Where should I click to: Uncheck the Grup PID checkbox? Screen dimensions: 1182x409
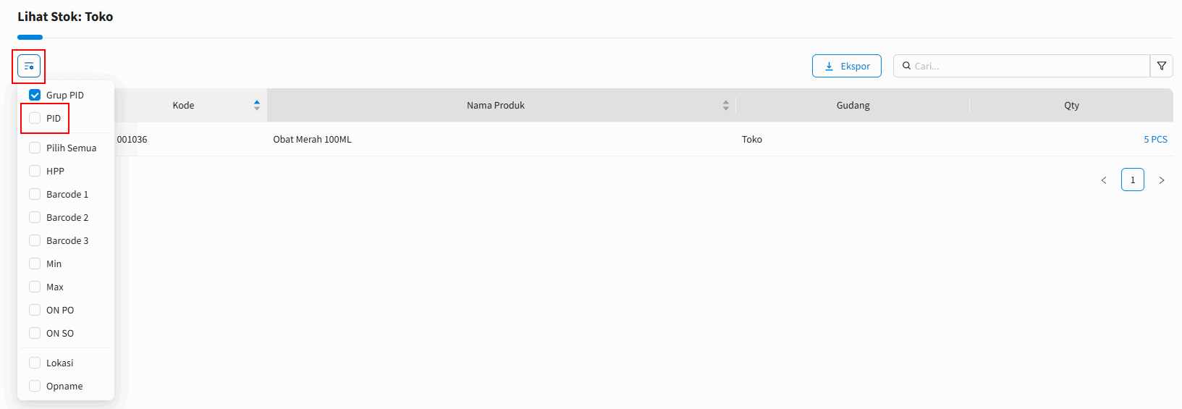tap(35, 95)
